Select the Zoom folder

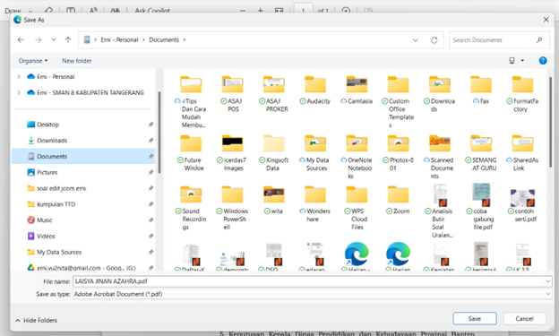coord(398,200)
